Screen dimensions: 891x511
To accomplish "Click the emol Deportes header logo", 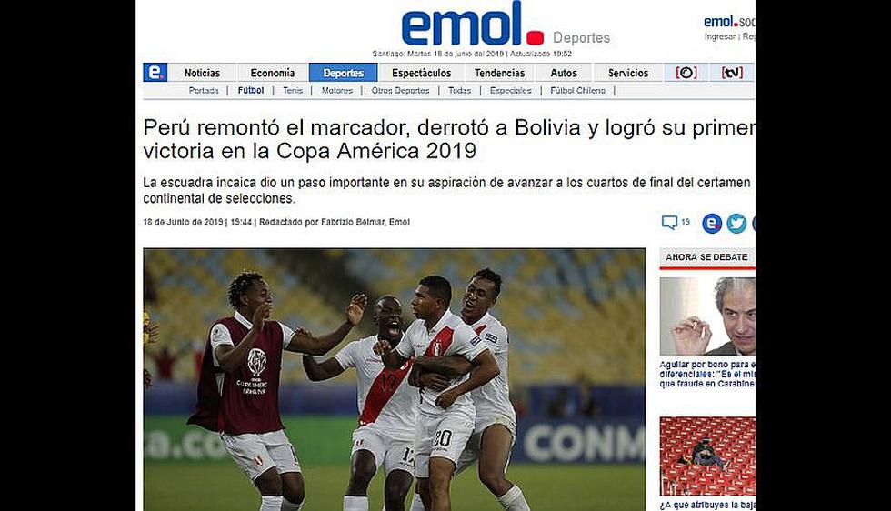I will (x=506, y=24).
